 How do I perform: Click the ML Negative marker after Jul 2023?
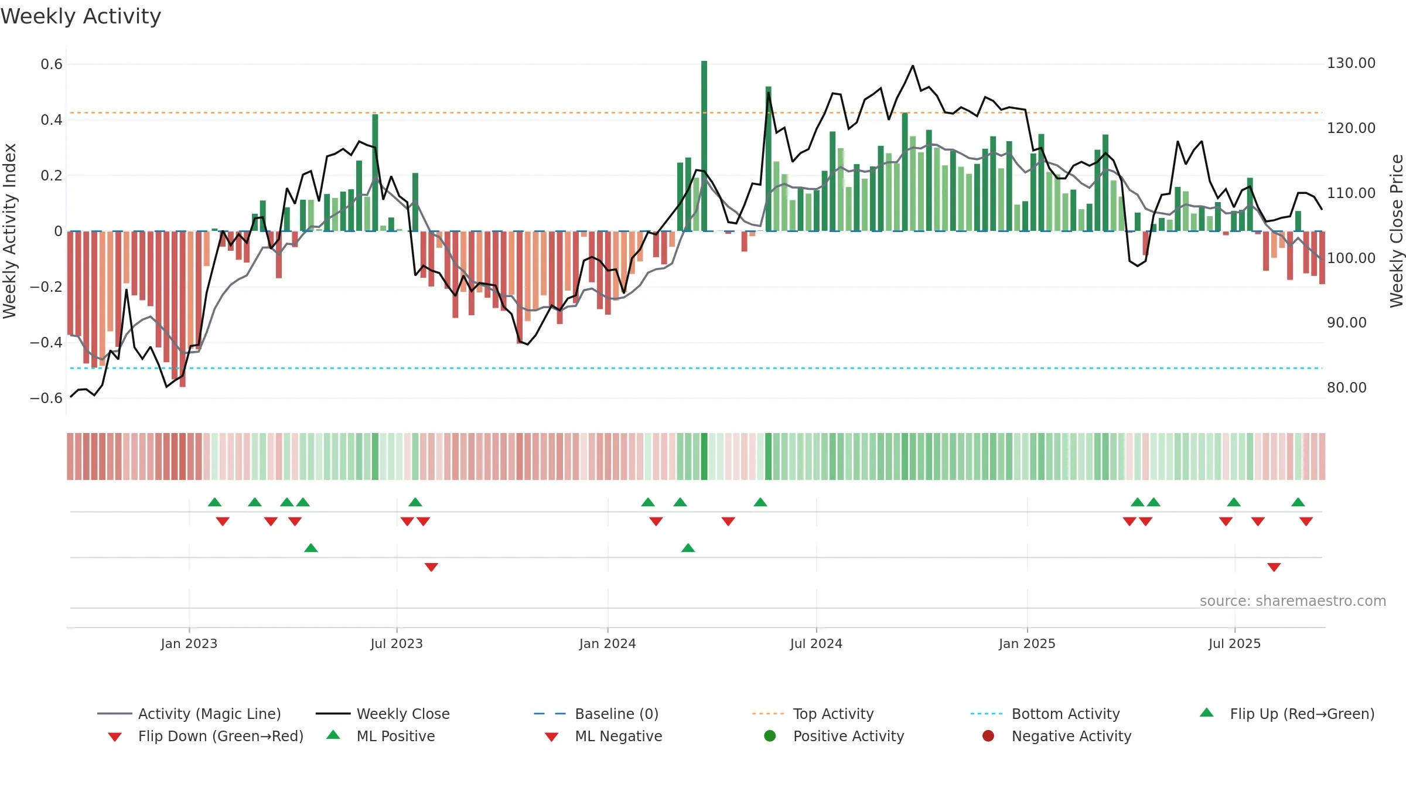coord(431,567)
